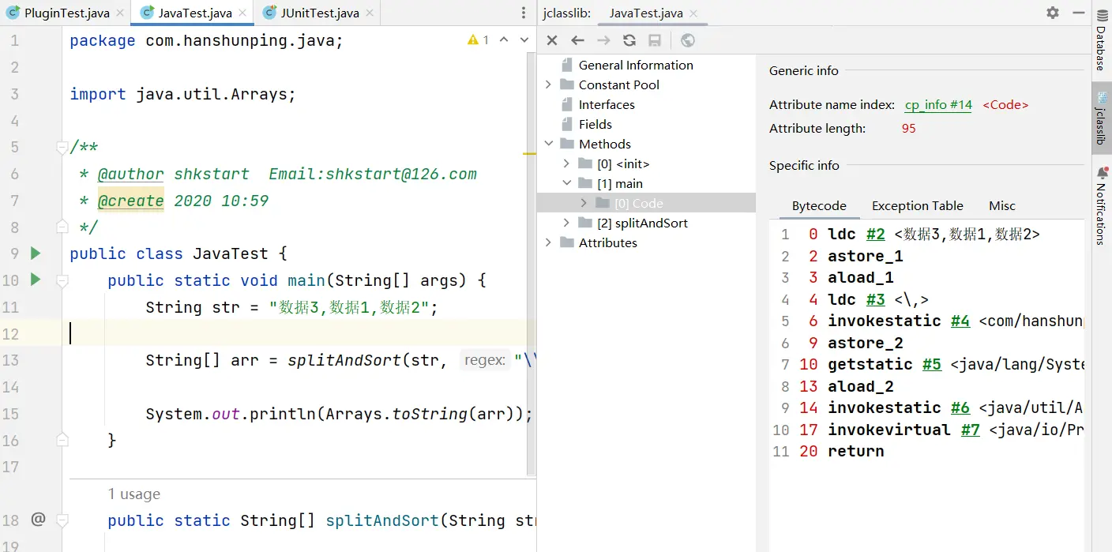Open jclasslib settings gear icon
Image resolution: width=1112 pixels, height=552 pixels.
(1053, 13)
